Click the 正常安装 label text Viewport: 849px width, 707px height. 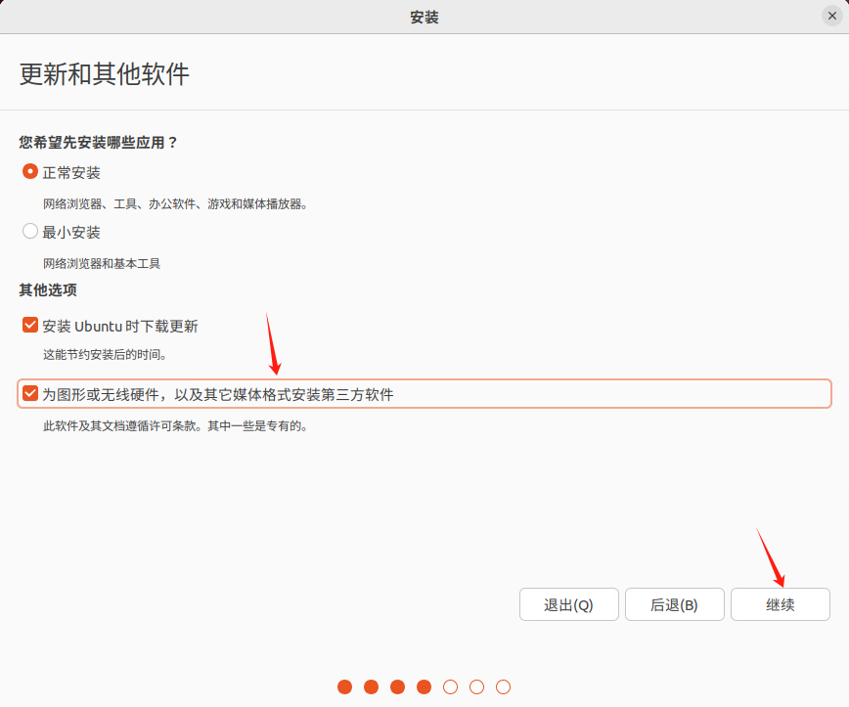(x=71, y=173)
